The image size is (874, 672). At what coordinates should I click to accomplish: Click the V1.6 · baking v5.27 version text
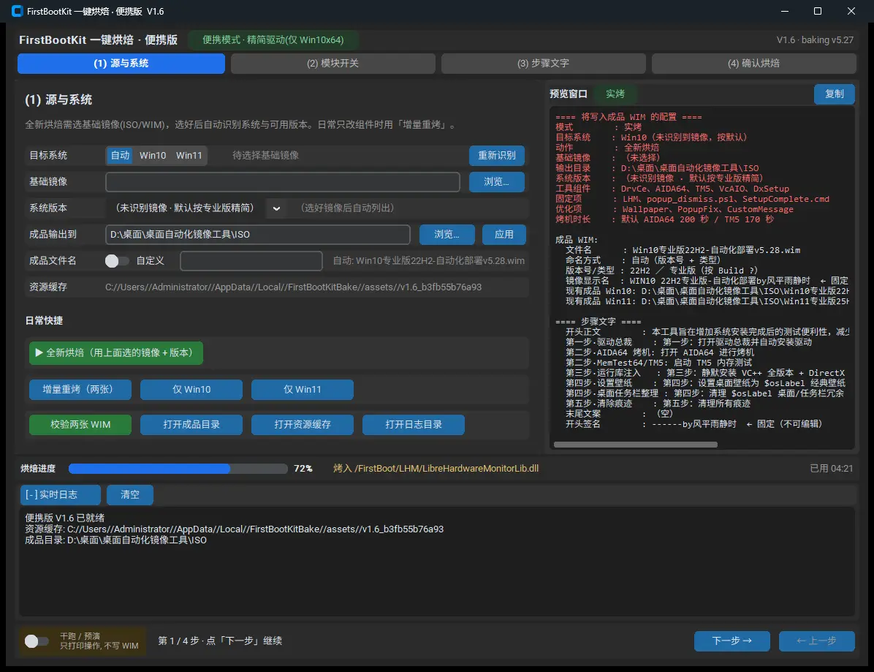814,39
